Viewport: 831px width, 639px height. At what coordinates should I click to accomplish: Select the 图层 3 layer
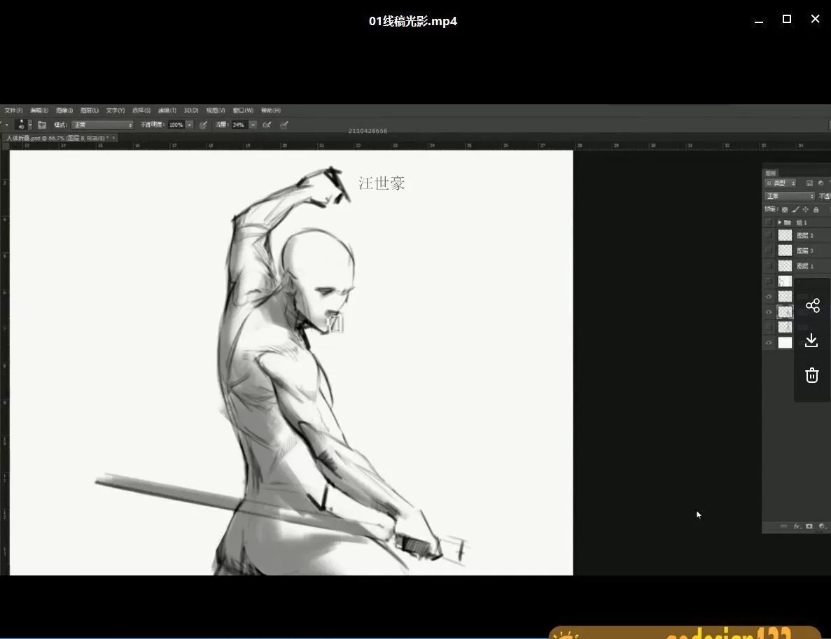pyautogui.click(x=805, y=251)
